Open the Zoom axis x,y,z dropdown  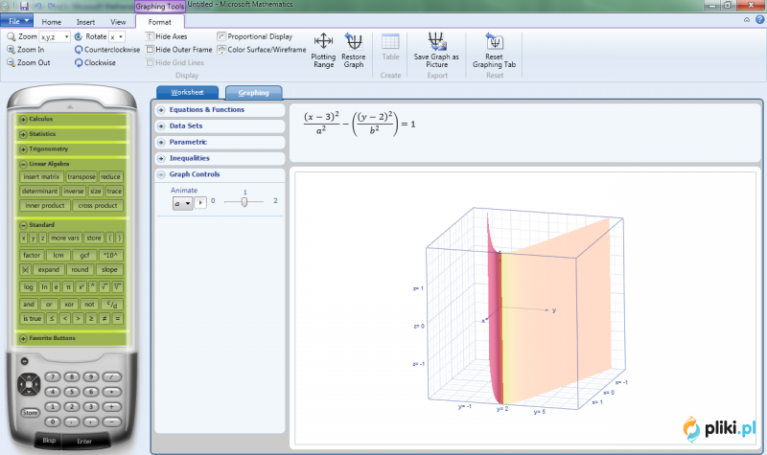tap(66, 36)
